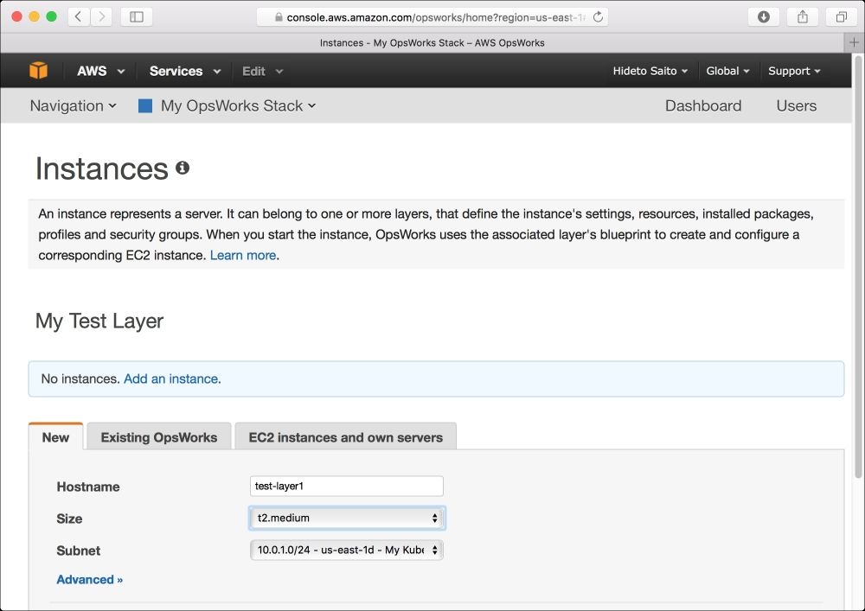Show all tabs overview icon
Image resolution: width=865 pixels, height=611 pixels.
tap(842, 16)
